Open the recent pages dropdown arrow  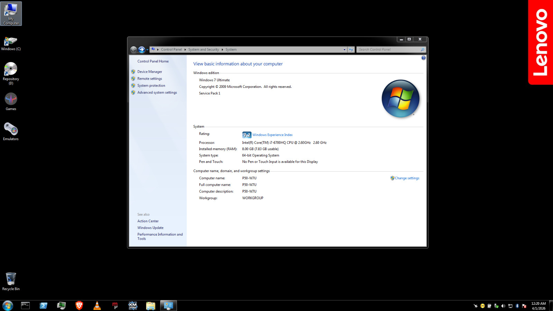(147, 50)
